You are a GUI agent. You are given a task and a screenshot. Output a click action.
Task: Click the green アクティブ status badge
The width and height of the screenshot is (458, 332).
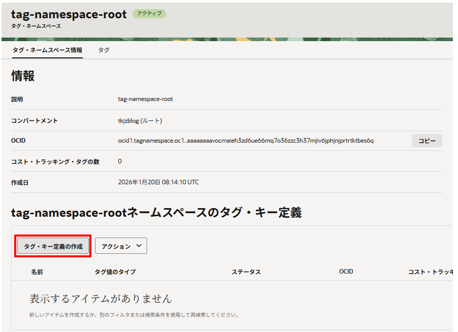(149, 14)
